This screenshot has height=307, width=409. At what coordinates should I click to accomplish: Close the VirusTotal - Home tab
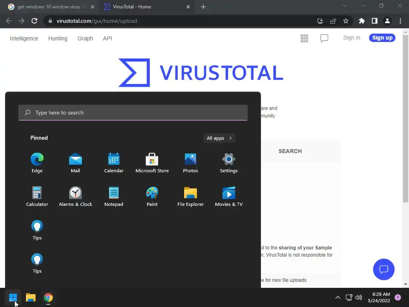(188, 7)
